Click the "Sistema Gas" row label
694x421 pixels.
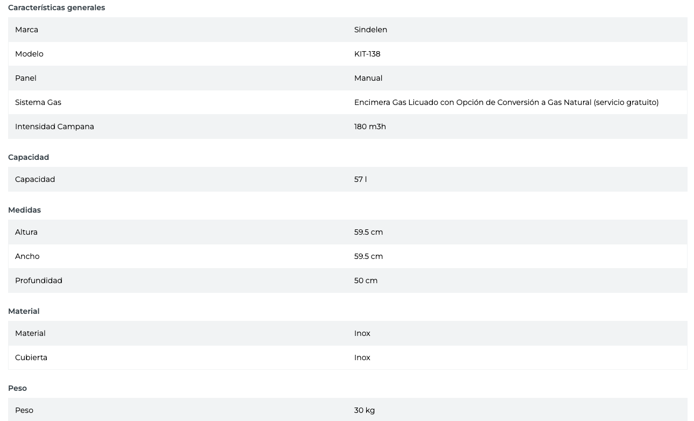pyautogui.click(x=38, y=102)
